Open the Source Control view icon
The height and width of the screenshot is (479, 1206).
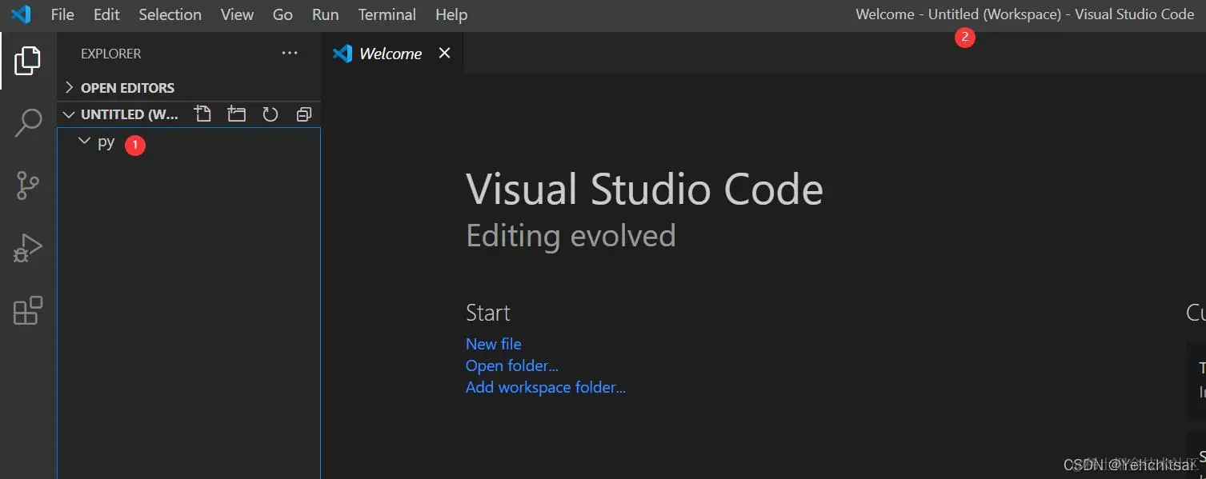point(28,186)
